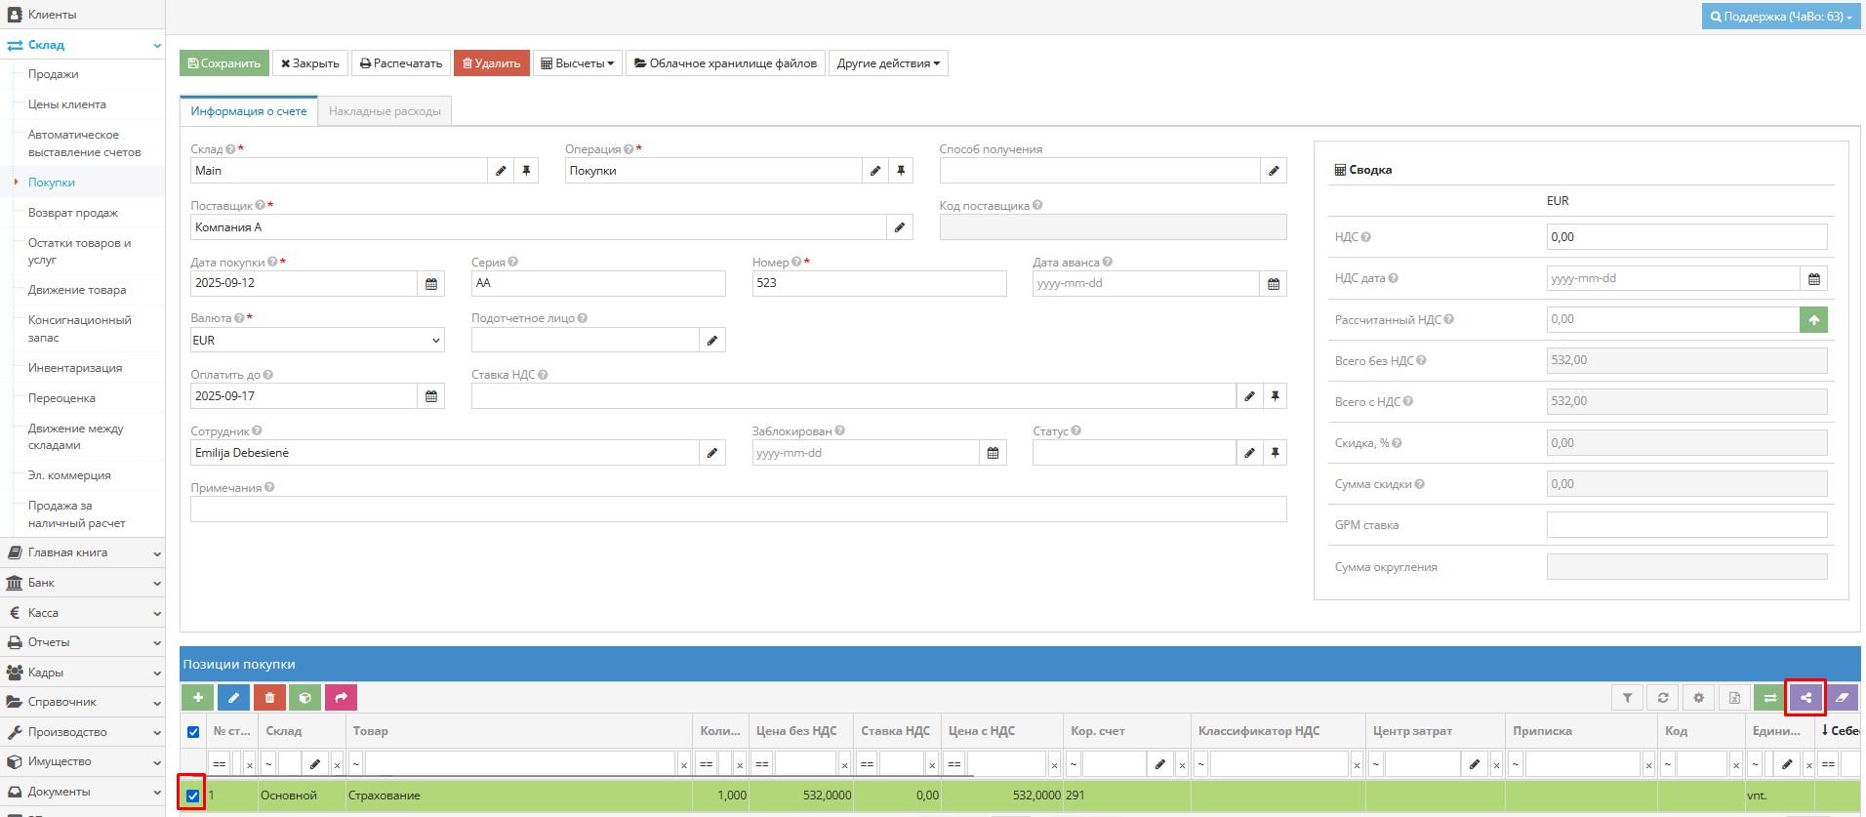The image size is (1866, 817).
Task: Click the red trash icon in positions toolbar
Action: [x=269, y=697]
